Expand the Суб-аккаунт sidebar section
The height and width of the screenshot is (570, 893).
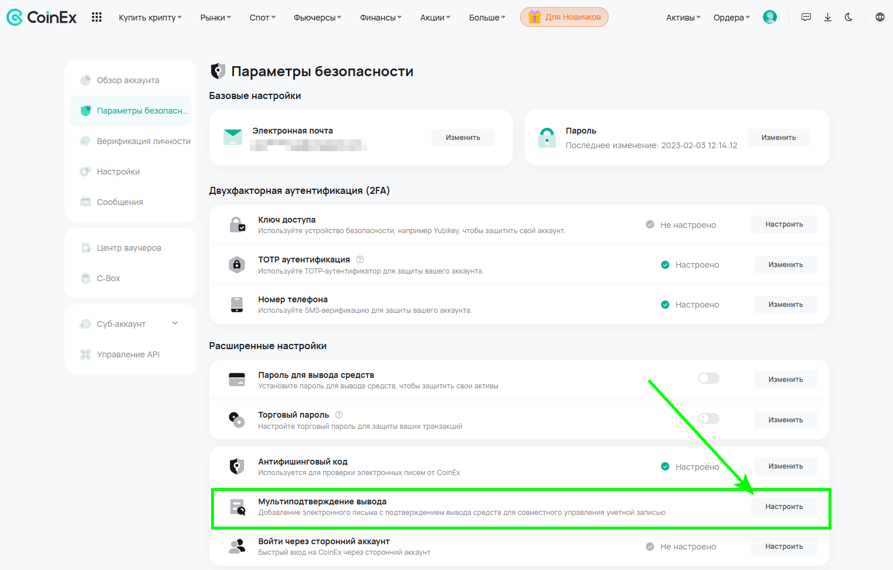175,323
